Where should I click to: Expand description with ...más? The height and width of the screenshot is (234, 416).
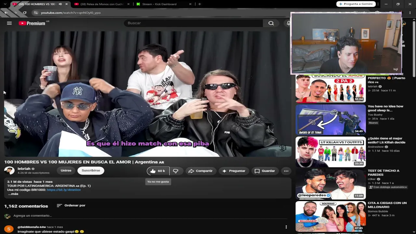(13, 194)
